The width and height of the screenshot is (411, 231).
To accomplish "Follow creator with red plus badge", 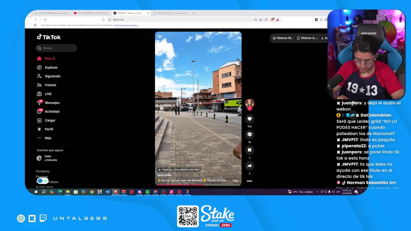I will tap(249, 108).
